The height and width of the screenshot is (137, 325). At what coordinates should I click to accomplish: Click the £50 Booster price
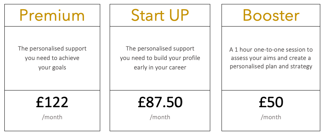coord(271,102)
